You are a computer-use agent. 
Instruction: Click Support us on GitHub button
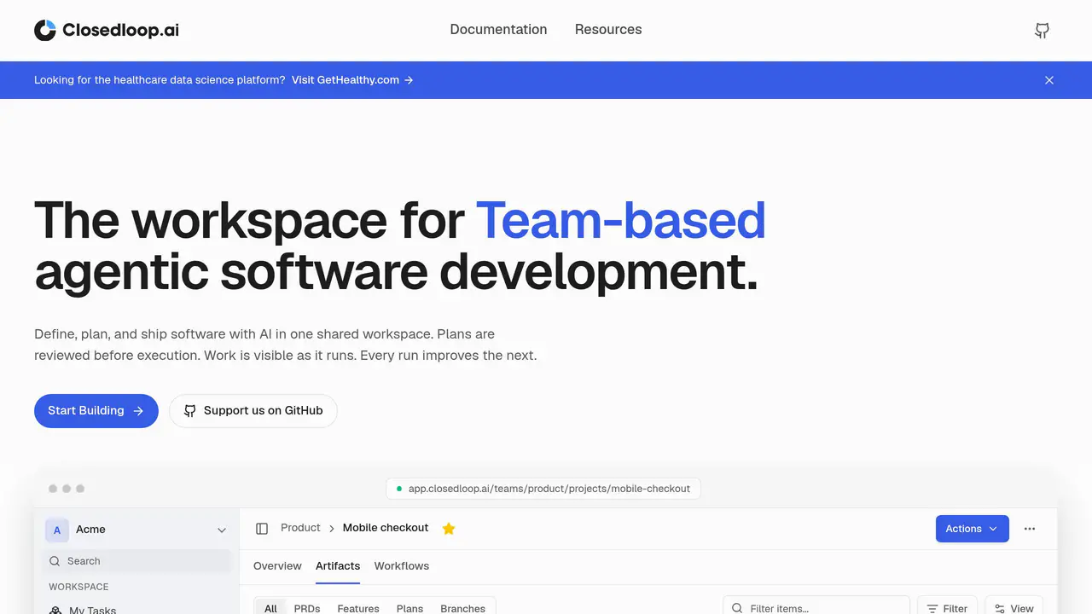pos(253,411)
